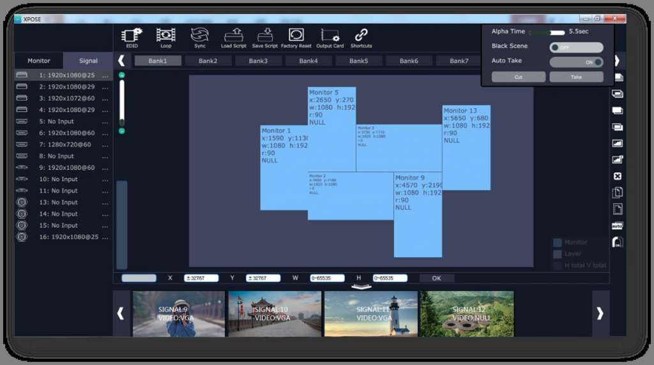This screenshot has height=365, width=654.
Task: Expand options for input 6: 1920x1080@60
Action: (x=105, y=133)
